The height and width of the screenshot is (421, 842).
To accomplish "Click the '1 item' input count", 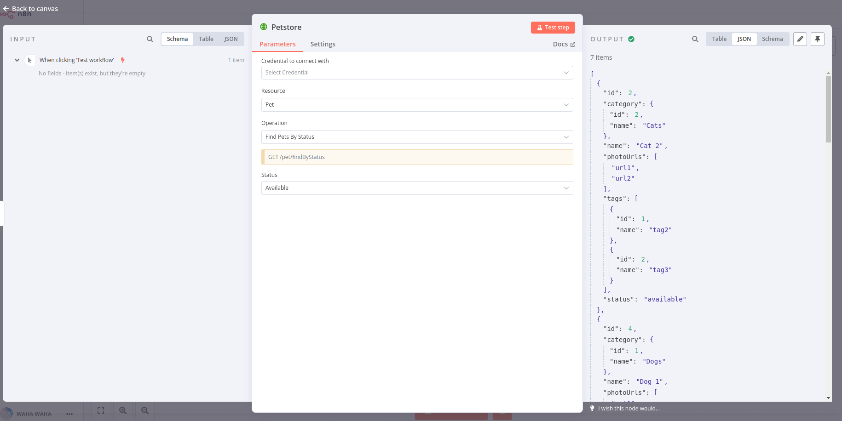I will click(x=236, y=60).
